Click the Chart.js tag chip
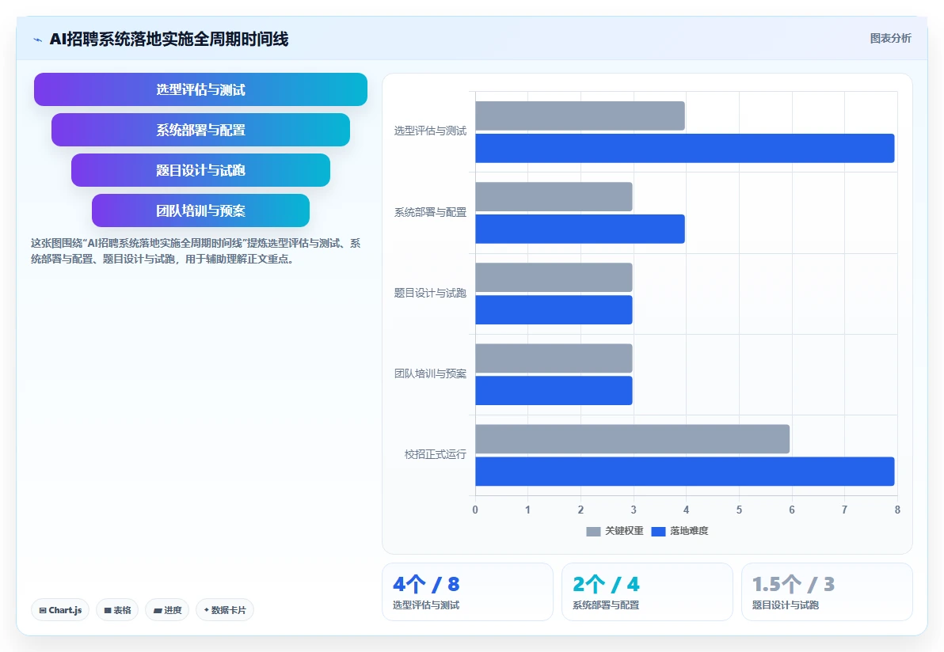Screen dimensions: 944x652 60,610
